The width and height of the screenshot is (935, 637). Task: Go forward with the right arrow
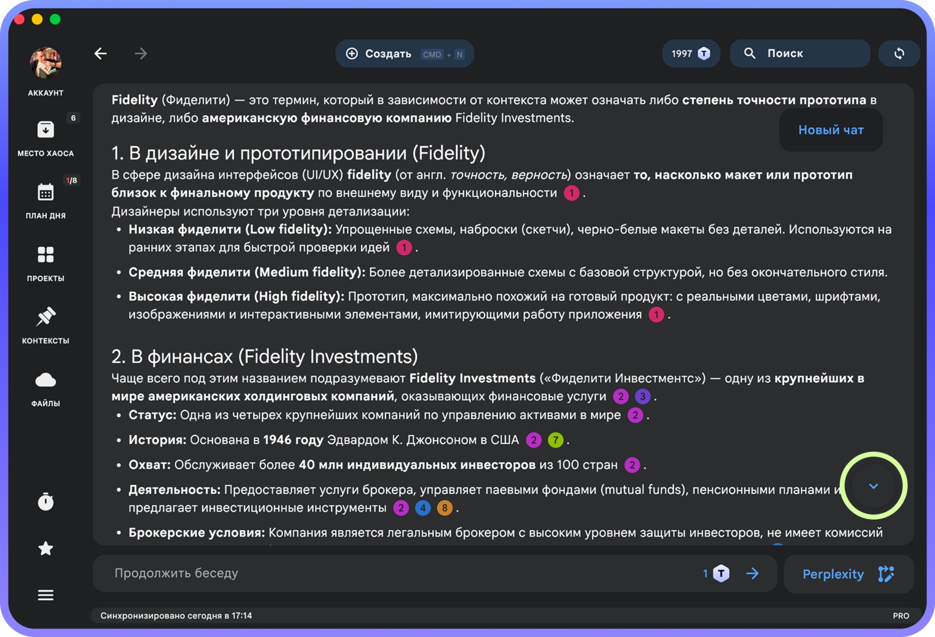141,53
